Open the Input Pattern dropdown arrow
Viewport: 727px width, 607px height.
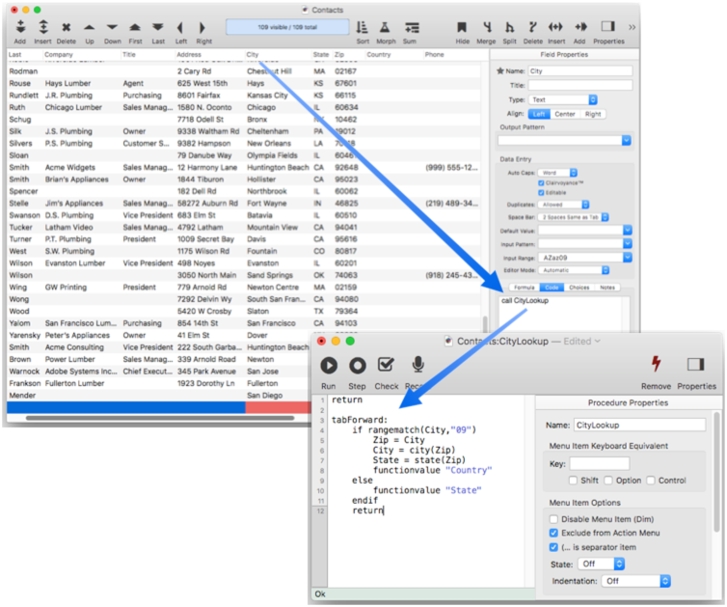627,243
